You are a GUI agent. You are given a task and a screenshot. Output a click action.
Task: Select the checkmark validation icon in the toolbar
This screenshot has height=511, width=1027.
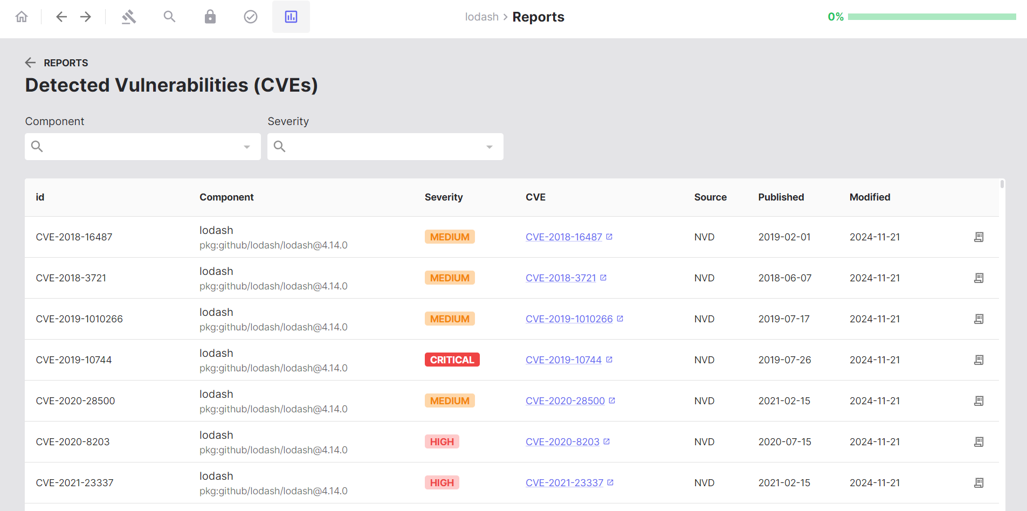250,17
